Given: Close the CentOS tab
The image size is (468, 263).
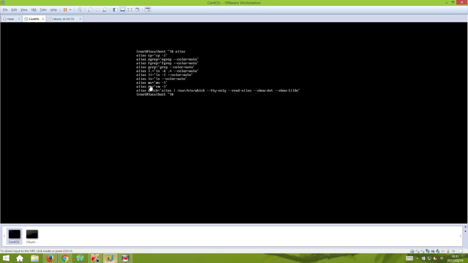Looking at the screenshot, I should (x=43, y=19).
